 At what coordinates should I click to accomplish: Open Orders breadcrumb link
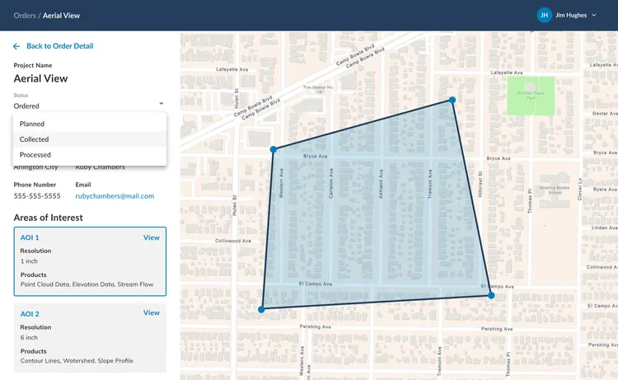tap(25, 15)
